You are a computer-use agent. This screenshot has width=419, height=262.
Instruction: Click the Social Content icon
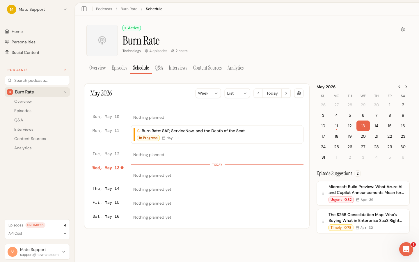[x=7, y=52]
